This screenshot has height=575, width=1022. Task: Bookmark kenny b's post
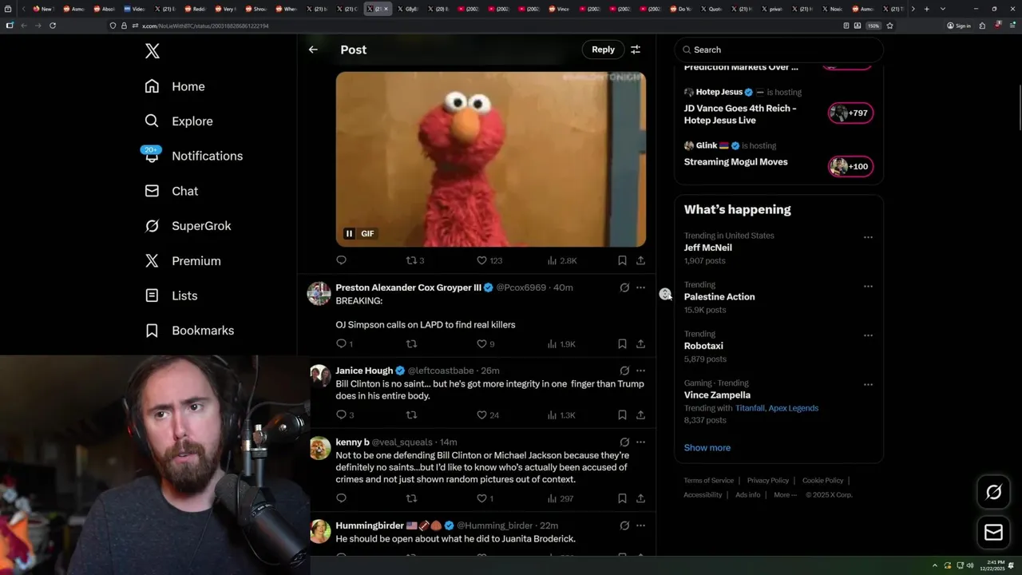click(x=622, y=498)
